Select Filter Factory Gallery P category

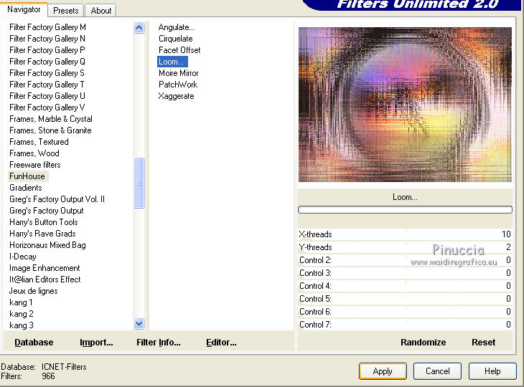tap(47, 50)
